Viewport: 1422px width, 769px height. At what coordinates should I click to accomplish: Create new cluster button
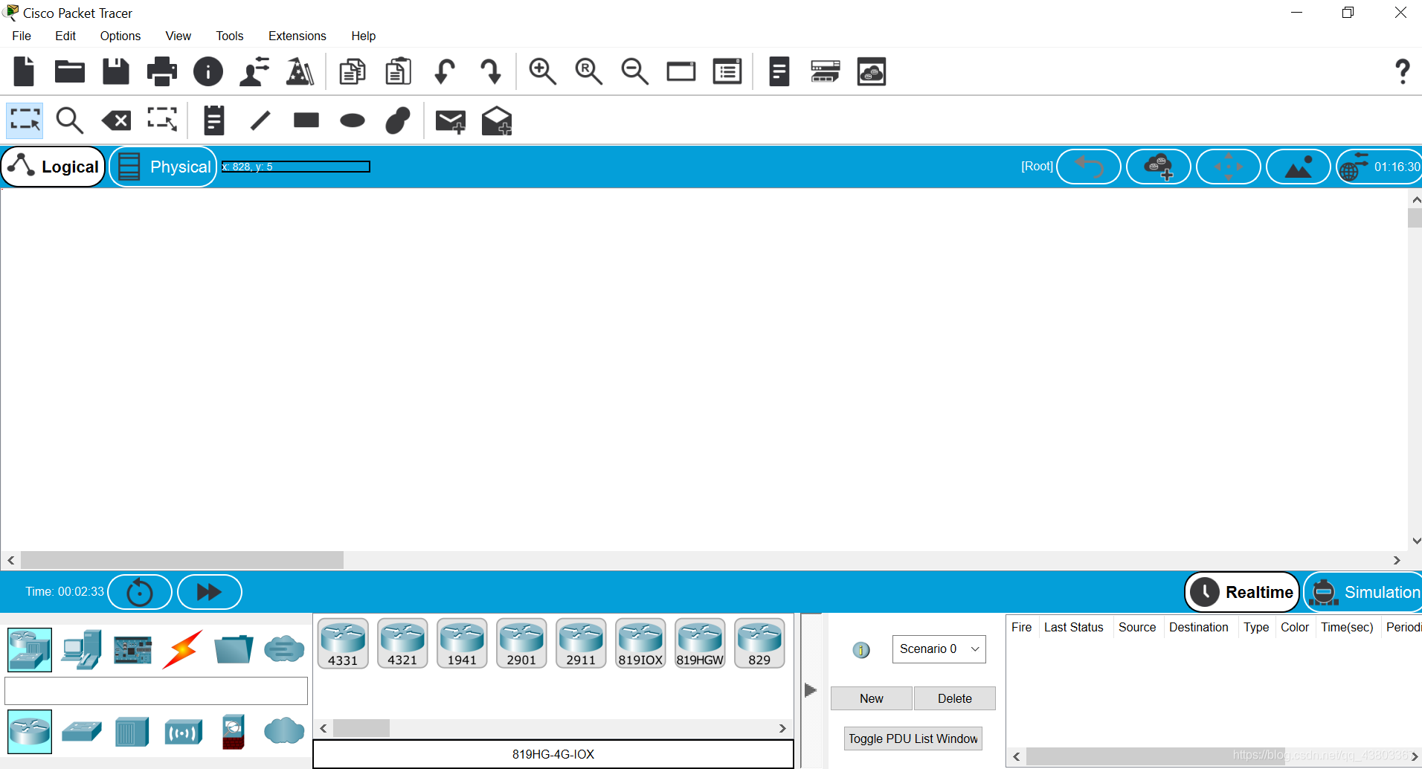click(x=1159, y=167)
